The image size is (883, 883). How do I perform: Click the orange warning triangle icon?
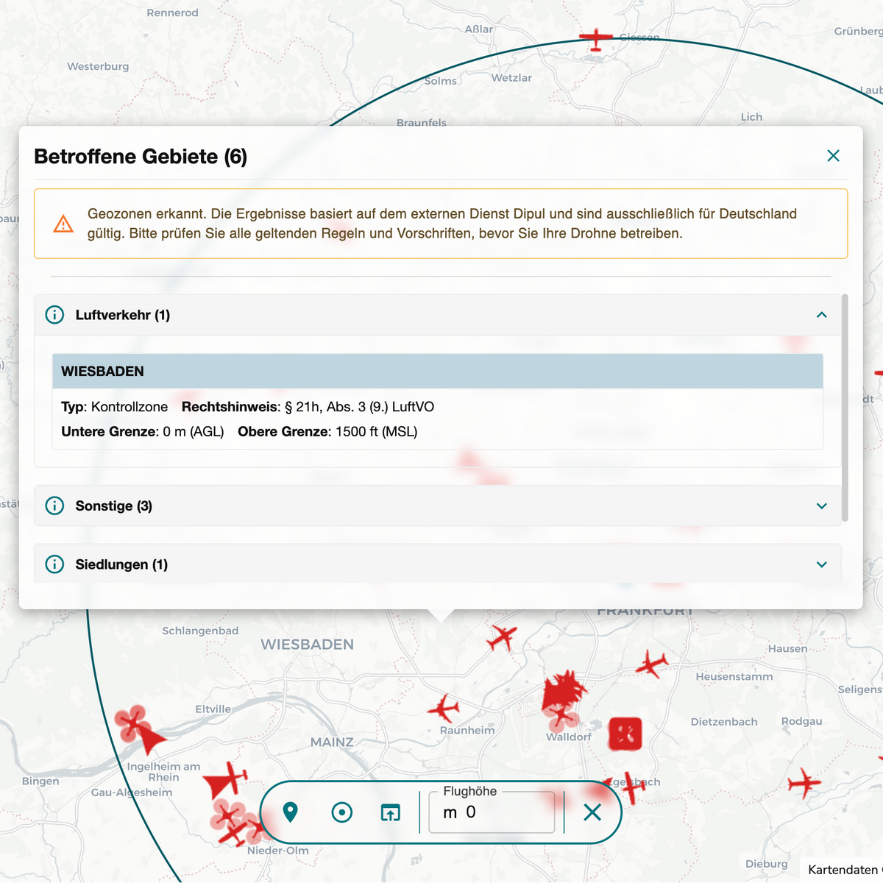tap(63, 224)
